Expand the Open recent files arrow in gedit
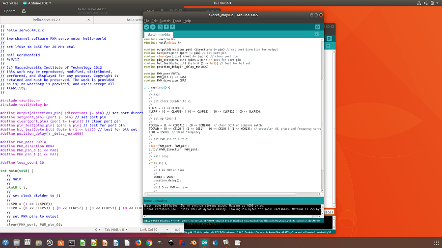442x248 pixels. [14, 11]
